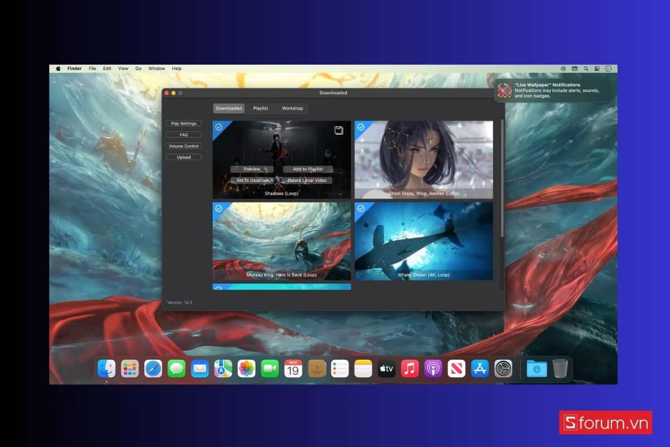Click the Live Wallpaper gear menu bar icon

click(x=563, y=69)
